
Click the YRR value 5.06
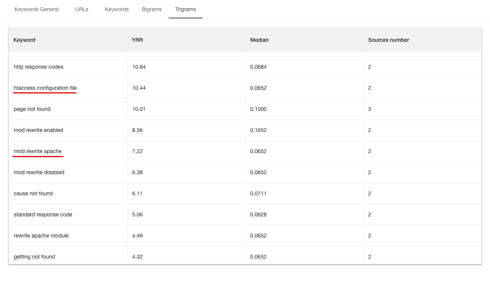(x=138, y=214)
